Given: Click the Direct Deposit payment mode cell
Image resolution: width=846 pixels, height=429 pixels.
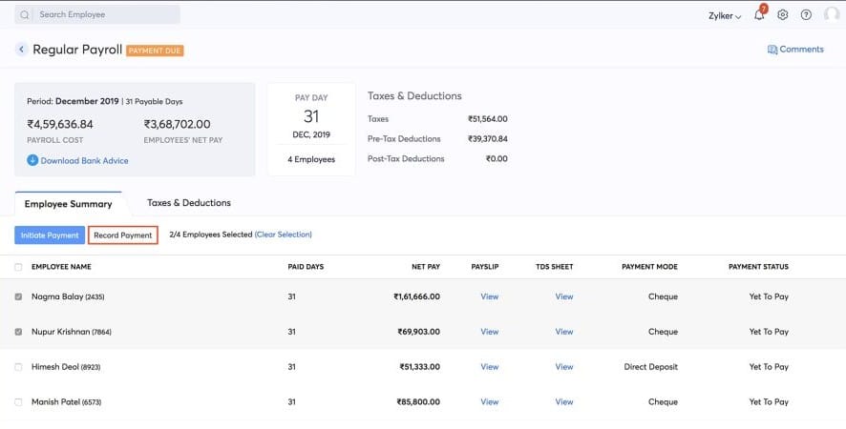Looking at the screenshot, I should [650, 366].
